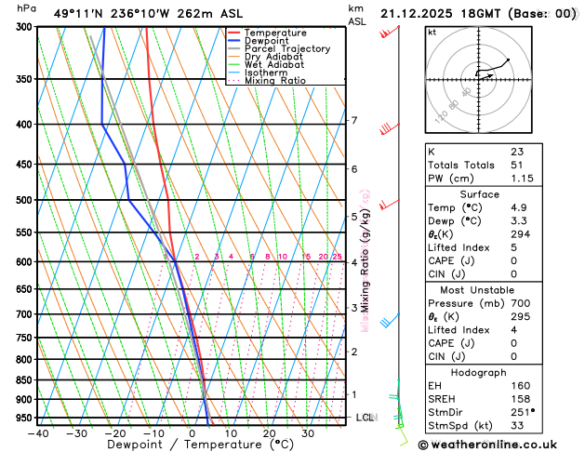585x452 pixels.
Task: Click the Parcel Trajectory legend label
Action: pos(287,49)
